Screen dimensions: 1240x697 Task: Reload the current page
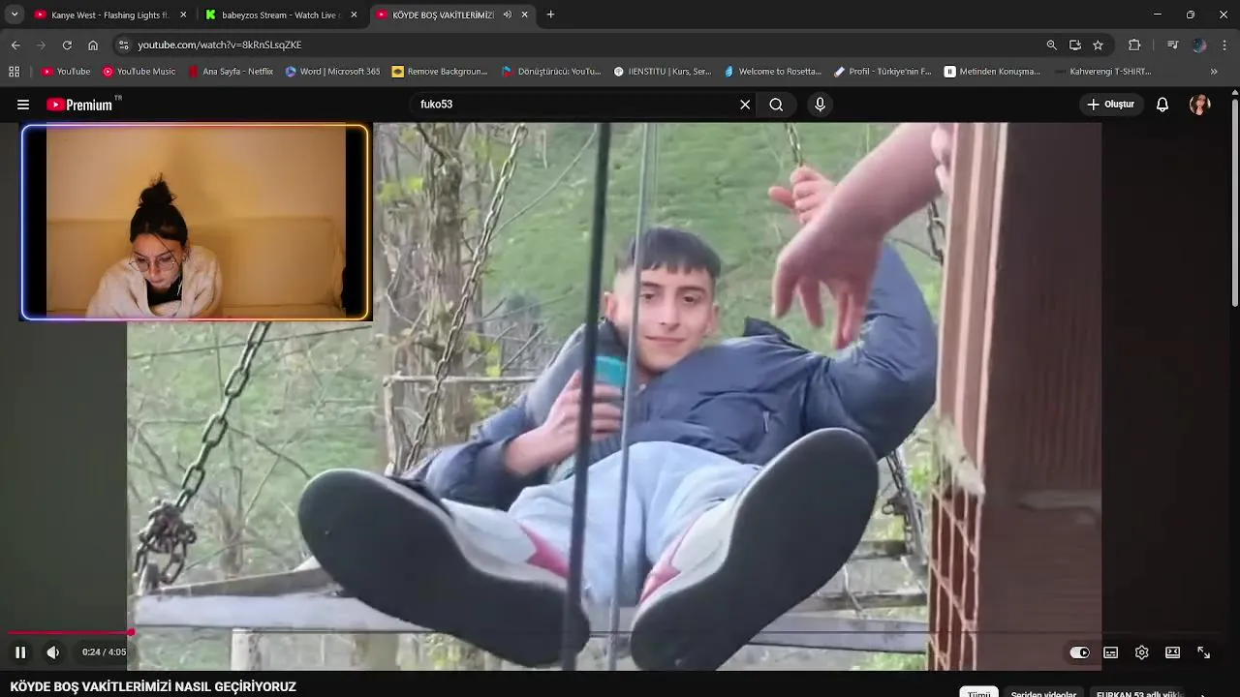(67, 45)
